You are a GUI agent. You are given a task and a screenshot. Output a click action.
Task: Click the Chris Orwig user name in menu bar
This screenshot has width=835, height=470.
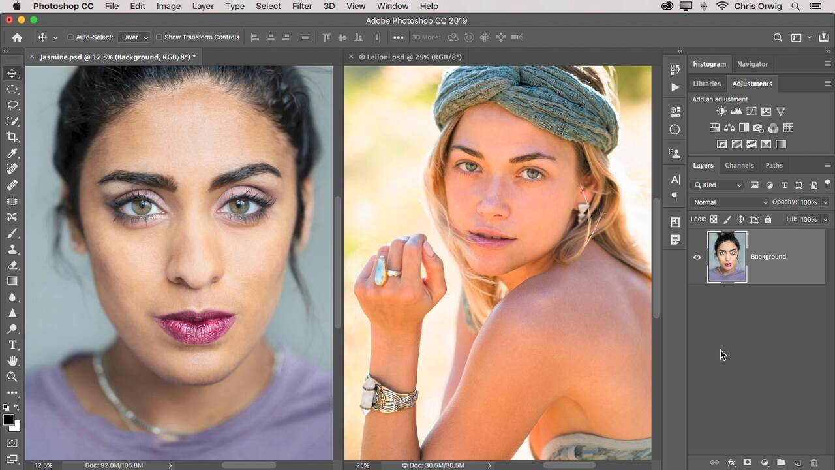coord(759,6)
